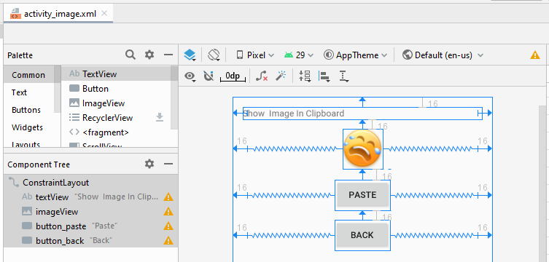Click the PASTE button in preview

pyautogui.click(x=362, y=195)
